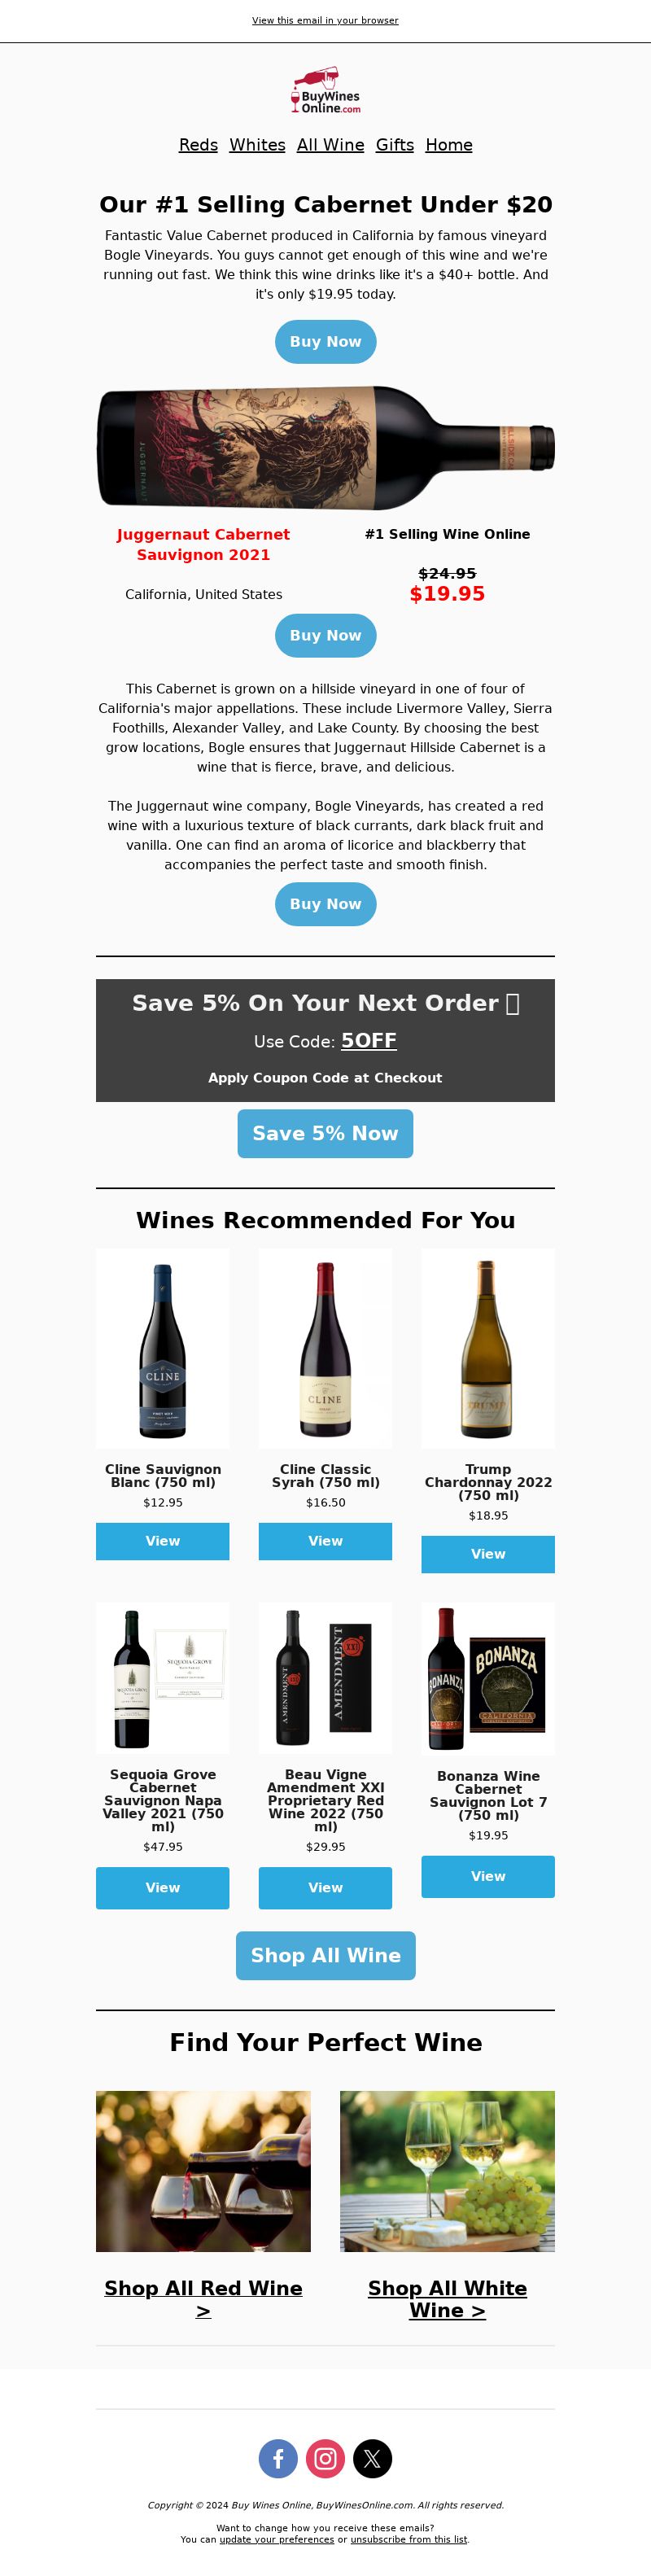651x2576 pixels.
Task: Open the Facebook social icon
Action: pyautogui.click(x=278, y=2458)
